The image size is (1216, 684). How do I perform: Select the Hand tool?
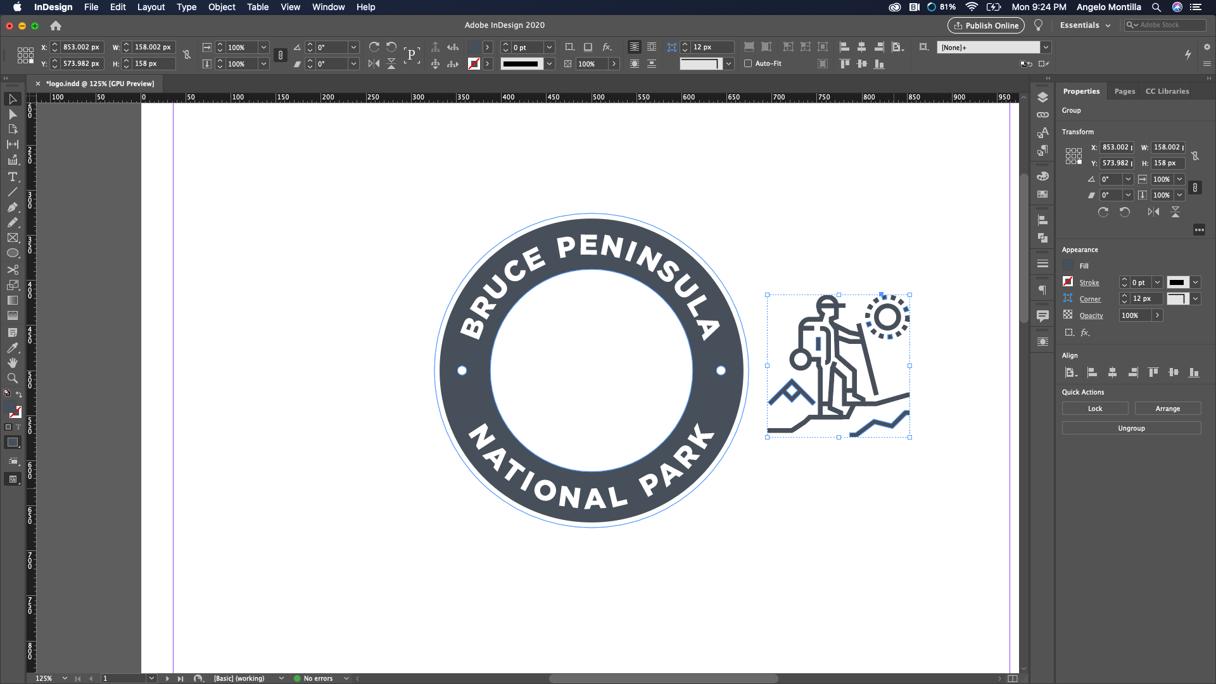pos(12,363)
